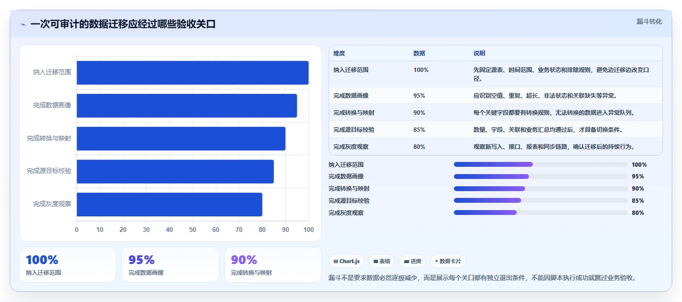Click the 完成灰度观察 label in the progress list
682x302 pixels.
346,213
